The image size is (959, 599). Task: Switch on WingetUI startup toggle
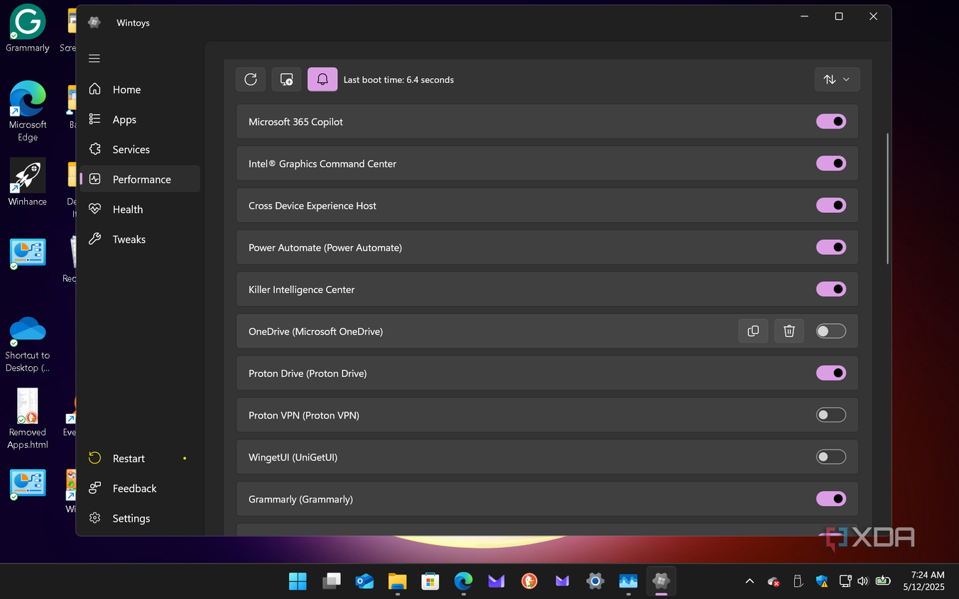point(831,456)
